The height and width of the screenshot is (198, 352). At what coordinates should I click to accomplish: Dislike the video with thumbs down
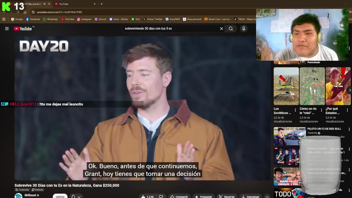161,197
